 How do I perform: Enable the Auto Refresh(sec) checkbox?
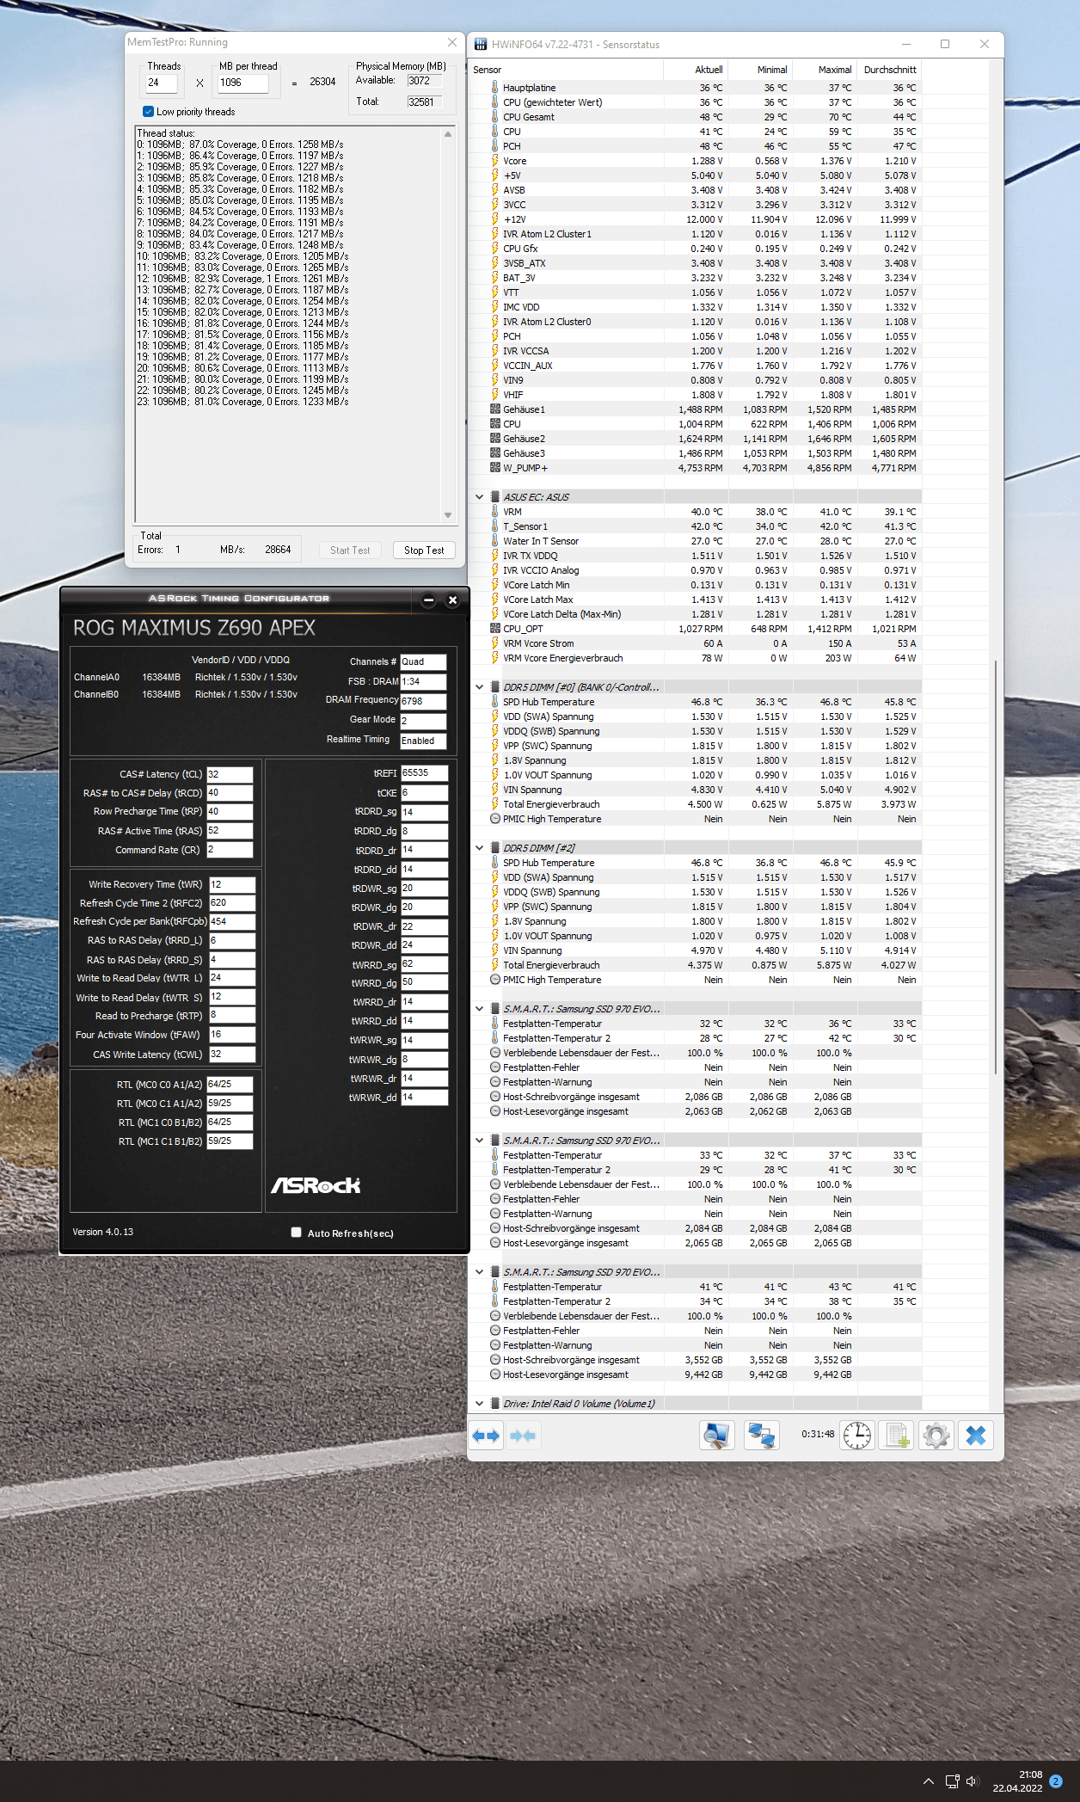point(297,1232)
